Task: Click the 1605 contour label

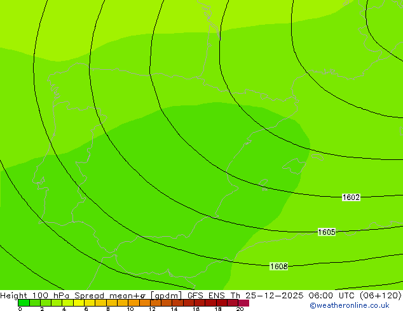Action: pyautogui.click(x=327, y=232)
